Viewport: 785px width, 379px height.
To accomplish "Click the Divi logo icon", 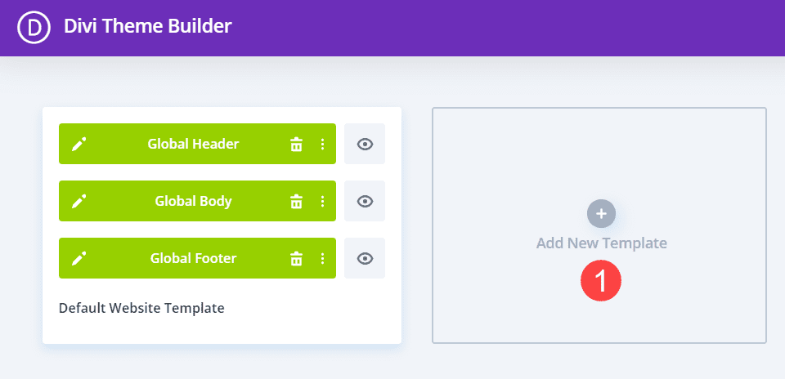I will 34,27.
